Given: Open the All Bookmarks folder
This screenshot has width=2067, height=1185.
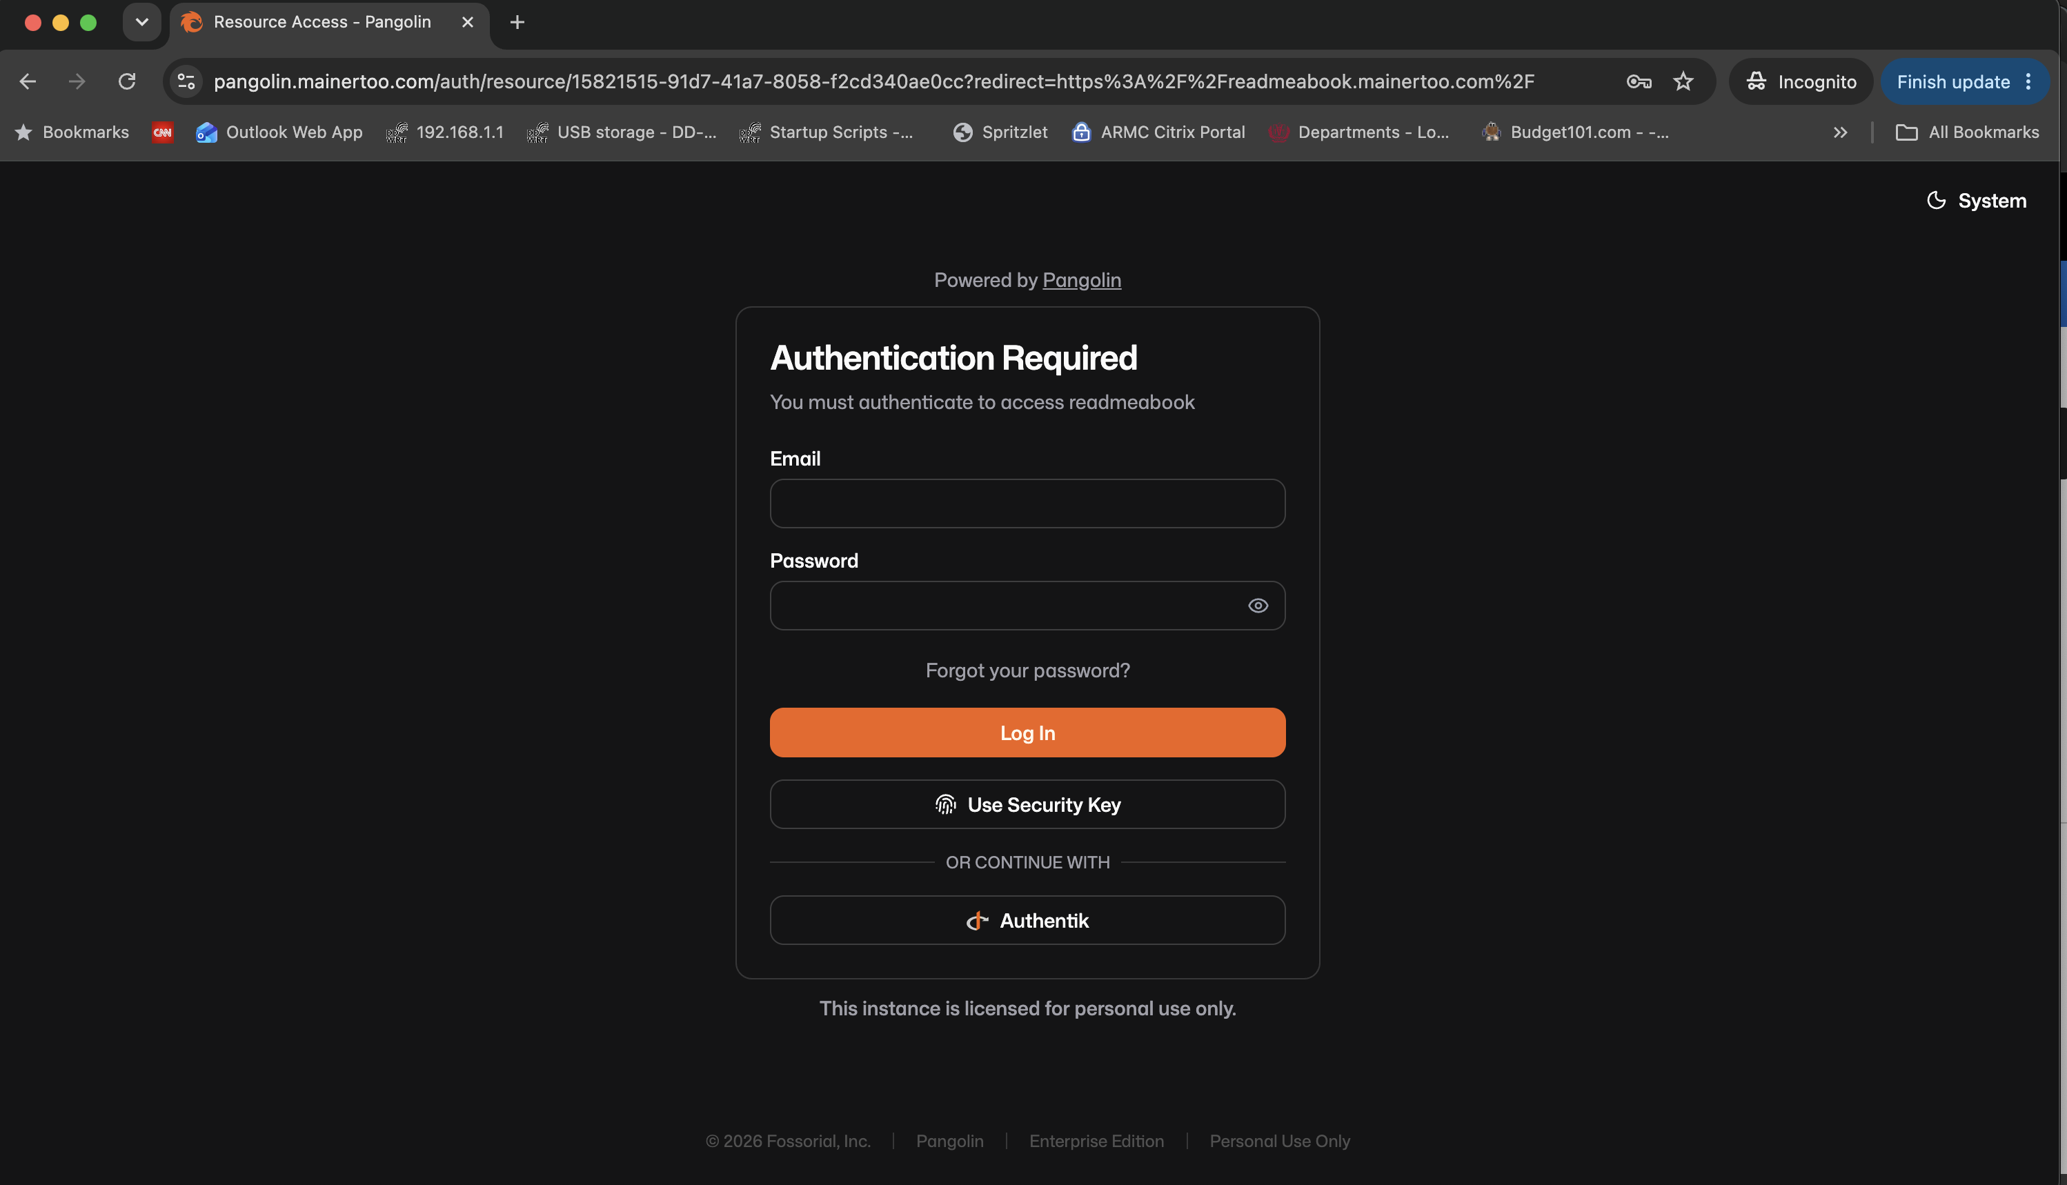Looking at the screenshot, I should click(x=1968, y=132).
